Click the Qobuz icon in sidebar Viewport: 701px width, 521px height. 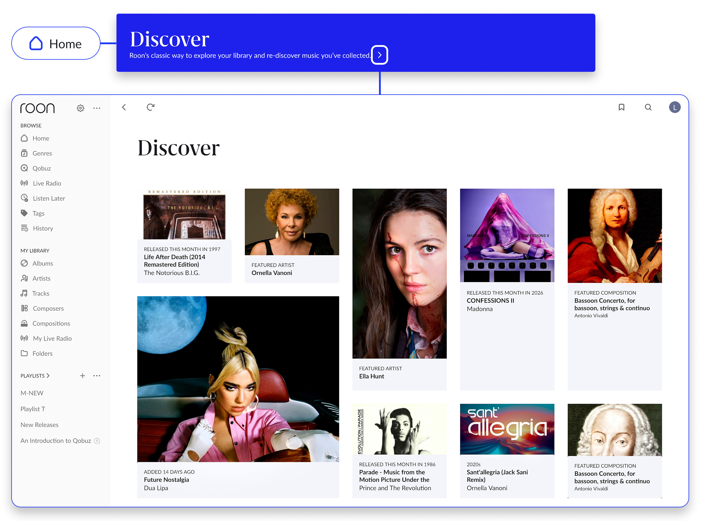click(x=24, y=168)
